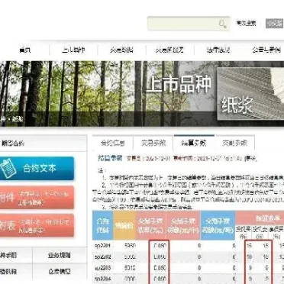The height and width of the screenshot is (284, 284).
Task: Click the 0.050 fee rate in sp2201 row
Action: click(x=160, y=246)
